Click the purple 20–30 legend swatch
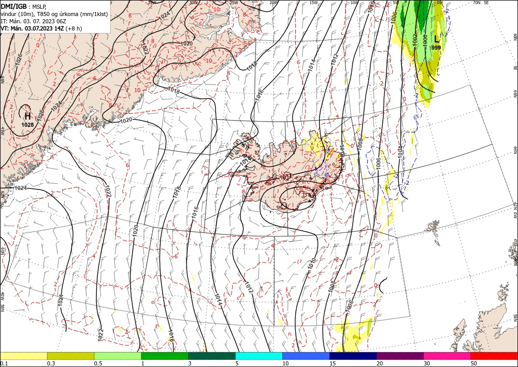This screenshot has width=518, height=367. click(400, 356)
